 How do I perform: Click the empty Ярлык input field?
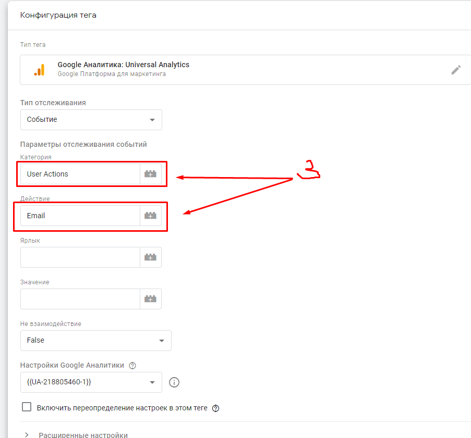pyautogui.click(x=80, y=257)
